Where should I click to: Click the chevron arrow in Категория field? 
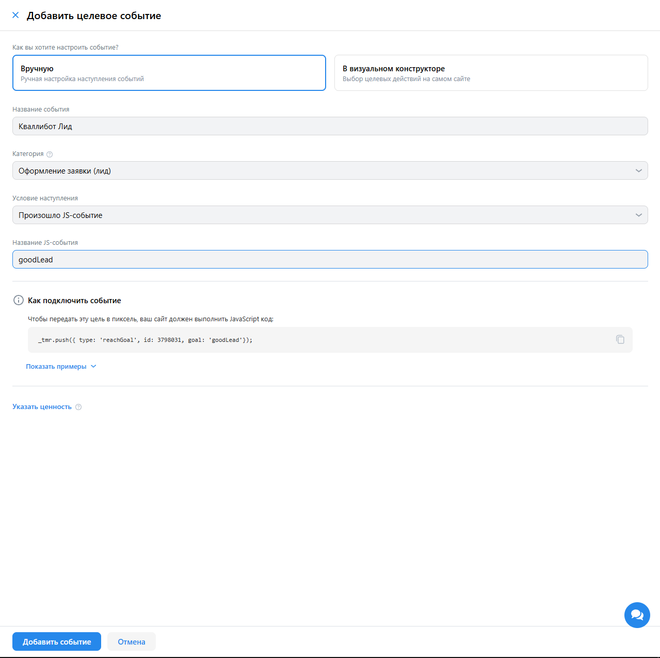coord(638,170)
